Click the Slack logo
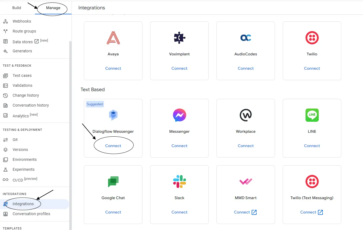This screenshot has height=230, width=363. click(179, 182)
